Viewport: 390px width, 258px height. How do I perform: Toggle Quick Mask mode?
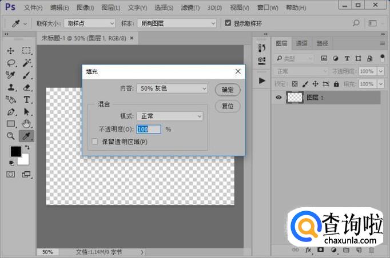coord(10,174)
